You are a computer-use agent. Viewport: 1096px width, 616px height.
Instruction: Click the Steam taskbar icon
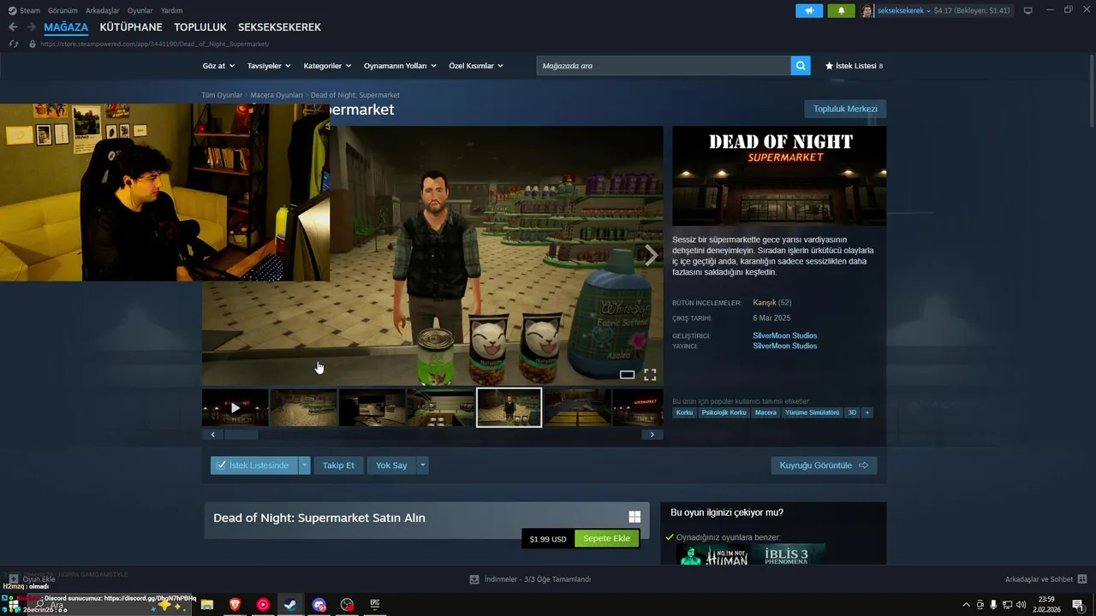(290, 605)
